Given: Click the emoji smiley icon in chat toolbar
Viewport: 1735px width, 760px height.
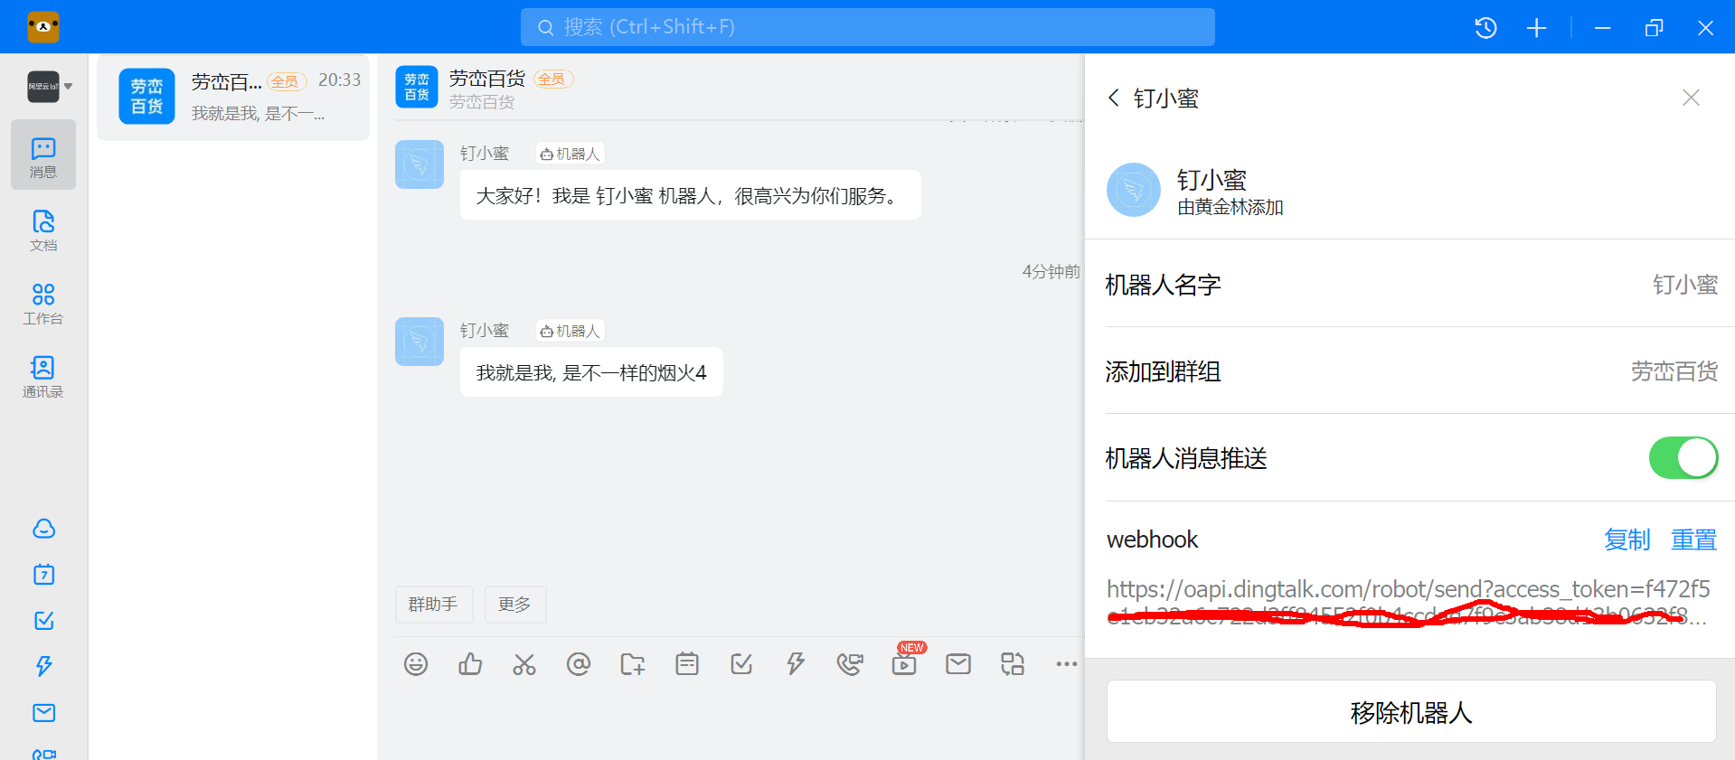Looking at the screenshot, I should point(416,664).
